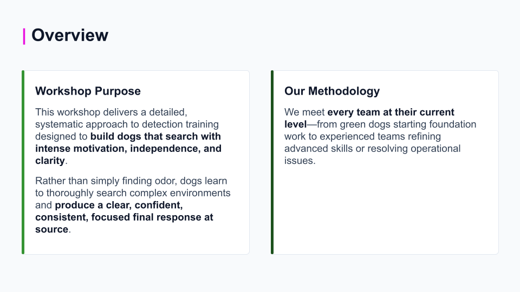Click bold text 'produce a clear, confident,'
The image size is (520, 292).
click(x=119, y=205)
